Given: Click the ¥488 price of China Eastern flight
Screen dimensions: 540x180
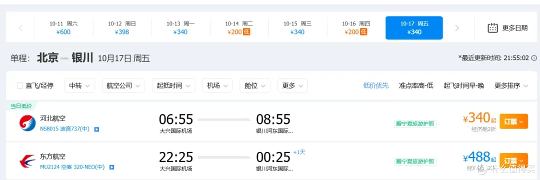Looking at the screenshot, I should pyautogui.click(x=479, y=157).
